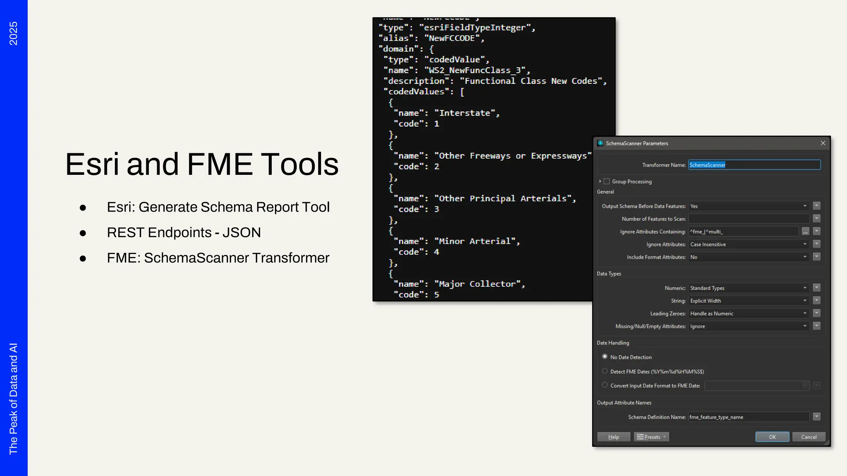847x476 pixels.
Task: Open the String Explicit Width dropdown
Action: [749, 301]
